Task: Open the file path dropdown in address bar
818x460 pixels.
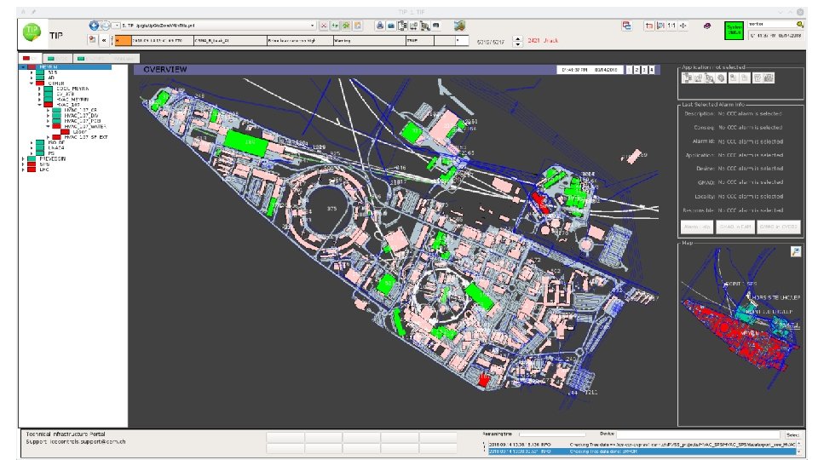Action: pos(312,26)
